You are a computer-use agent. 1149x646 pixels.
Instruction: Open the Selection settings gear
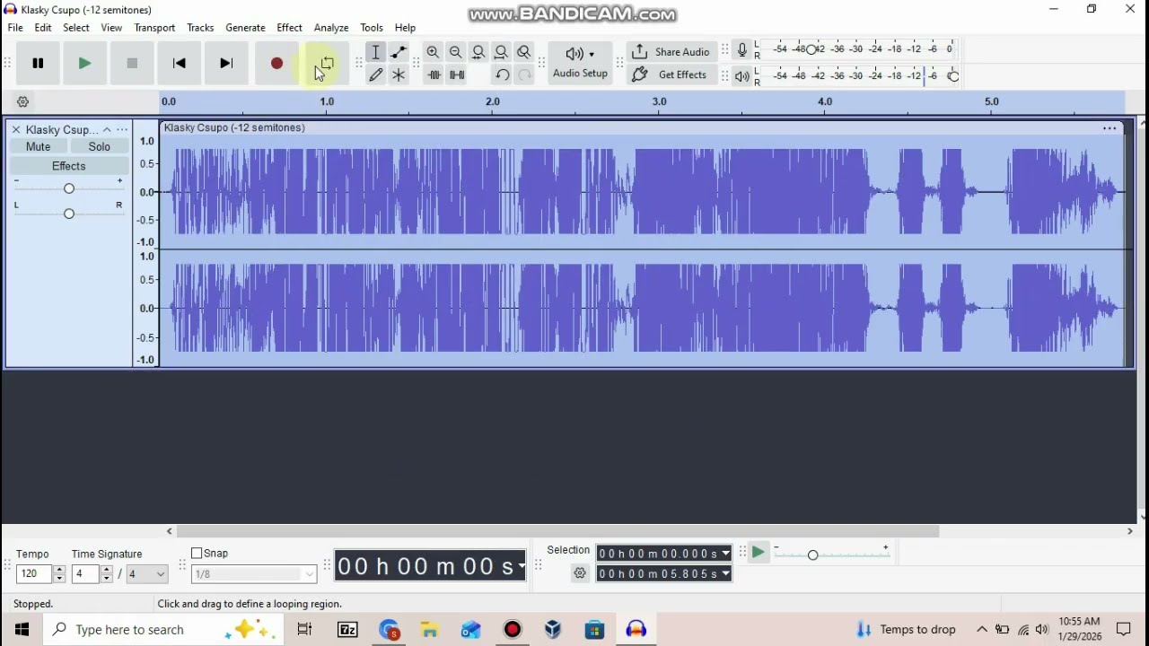[580, 573]
